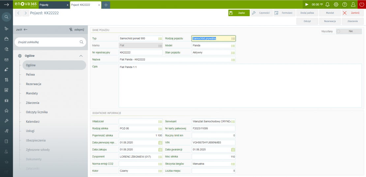The image size is (366, 177).
Task: Navigate to next record arrow
Action: (x=26, y=13)
